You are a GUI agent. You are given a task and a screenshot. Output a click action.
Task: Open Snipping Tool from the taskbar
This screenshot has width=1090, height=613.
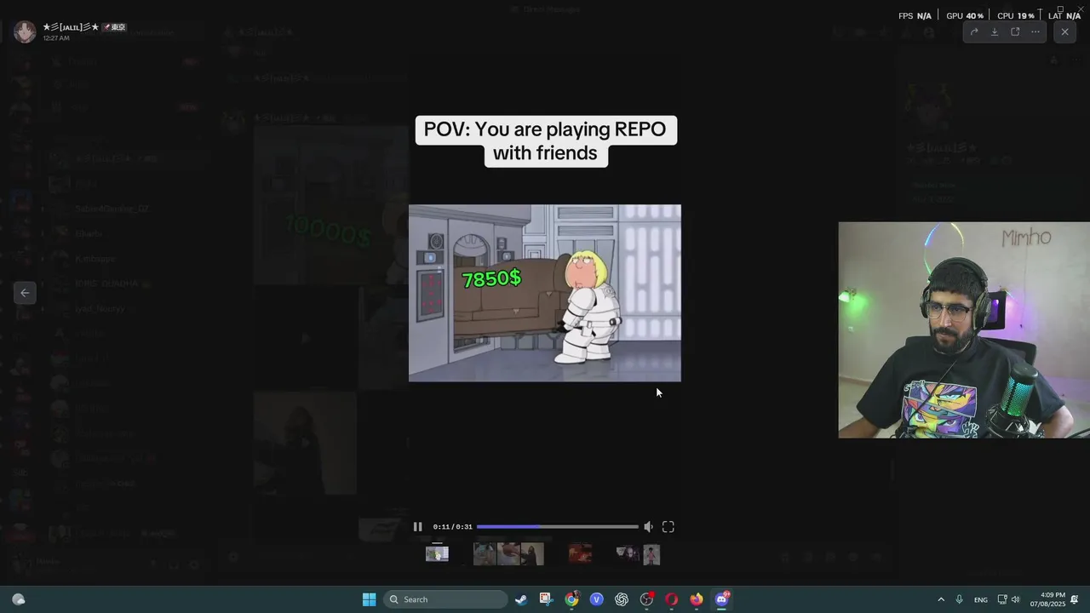click(546, 599)
